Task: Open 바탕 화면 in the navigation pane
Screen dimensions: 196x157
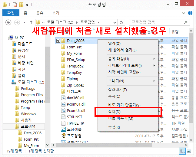Action: (x=26, y=63)
